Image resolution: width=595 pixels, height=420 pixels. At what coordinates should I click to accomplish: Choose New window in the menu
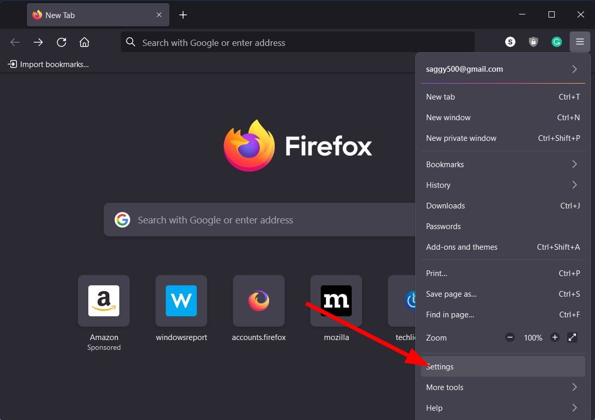pyautogui.click(x=503, y=118)
